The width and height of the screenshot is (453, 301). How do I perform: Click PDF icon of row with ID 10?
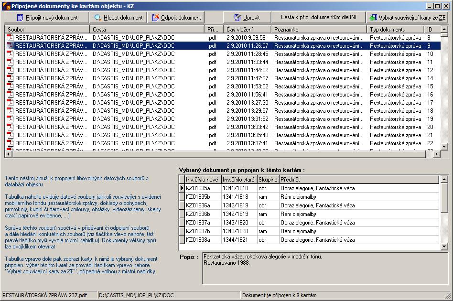11,54
